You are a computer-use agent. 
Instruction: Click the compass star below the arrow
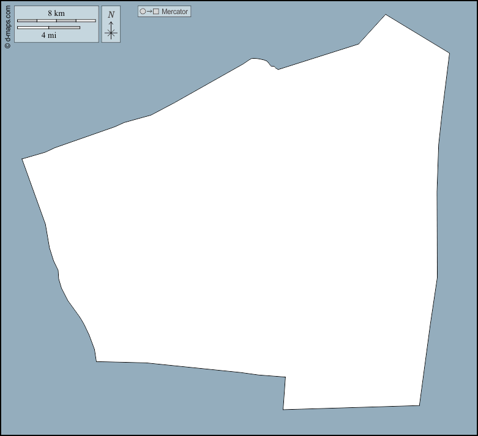point(111,34)
